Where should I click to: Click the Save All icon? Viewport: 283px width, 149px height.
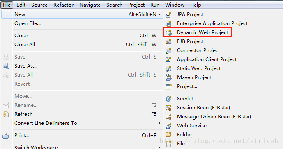(6, 75)
